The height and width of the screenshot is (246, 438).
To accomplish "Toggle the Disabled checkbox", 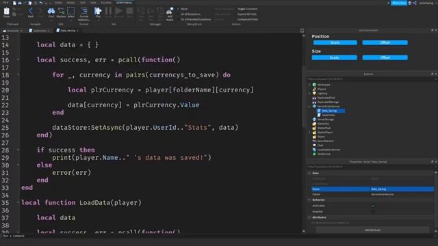I will point(373,212).
